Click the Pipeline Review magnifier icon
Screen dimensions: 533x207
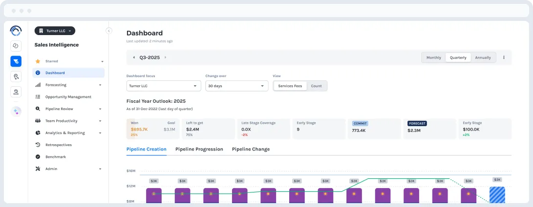[38, 109]
